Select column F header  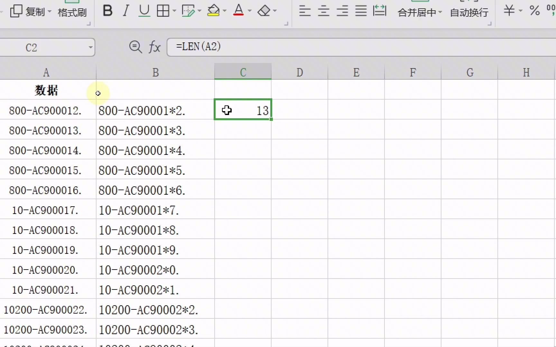413,73
